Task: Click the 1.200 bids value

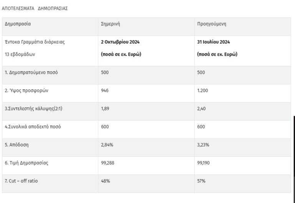Action: [x=203, y=90]
